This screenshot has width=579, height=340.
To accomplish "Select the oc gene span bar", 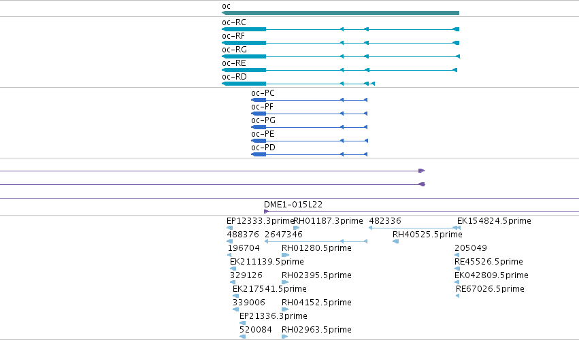I will 340,13.
